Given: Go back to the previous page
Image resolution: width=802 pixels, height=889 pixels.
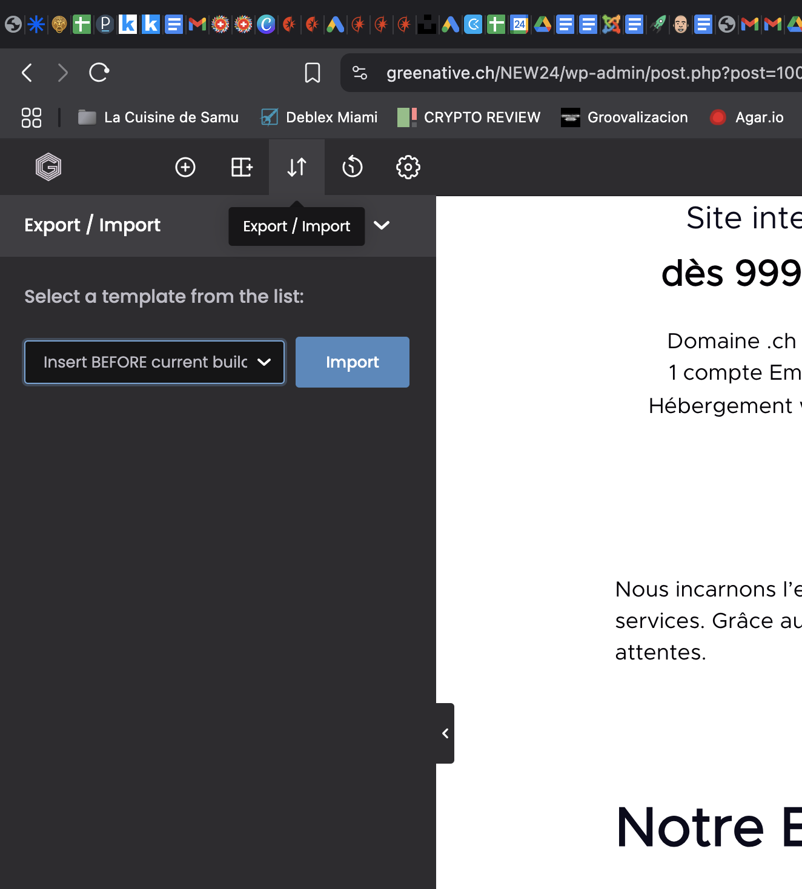Looking at the screenshot, I should (27, 73).
